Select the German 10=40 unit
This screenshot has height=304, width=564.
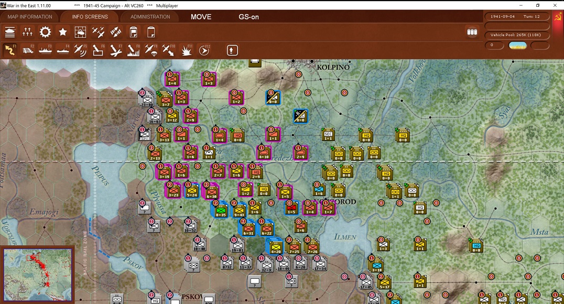pos(200,244)
